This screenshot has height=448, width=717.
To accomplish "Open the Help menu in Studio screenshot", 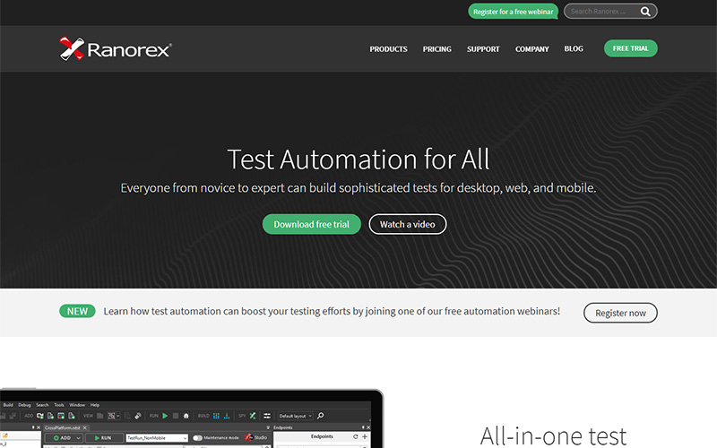I will coord(95,405).
